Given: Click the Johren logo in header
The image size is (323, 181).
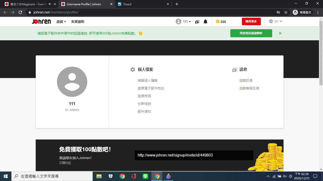Looking at the screenshot, I should click(x=41, y=22).
